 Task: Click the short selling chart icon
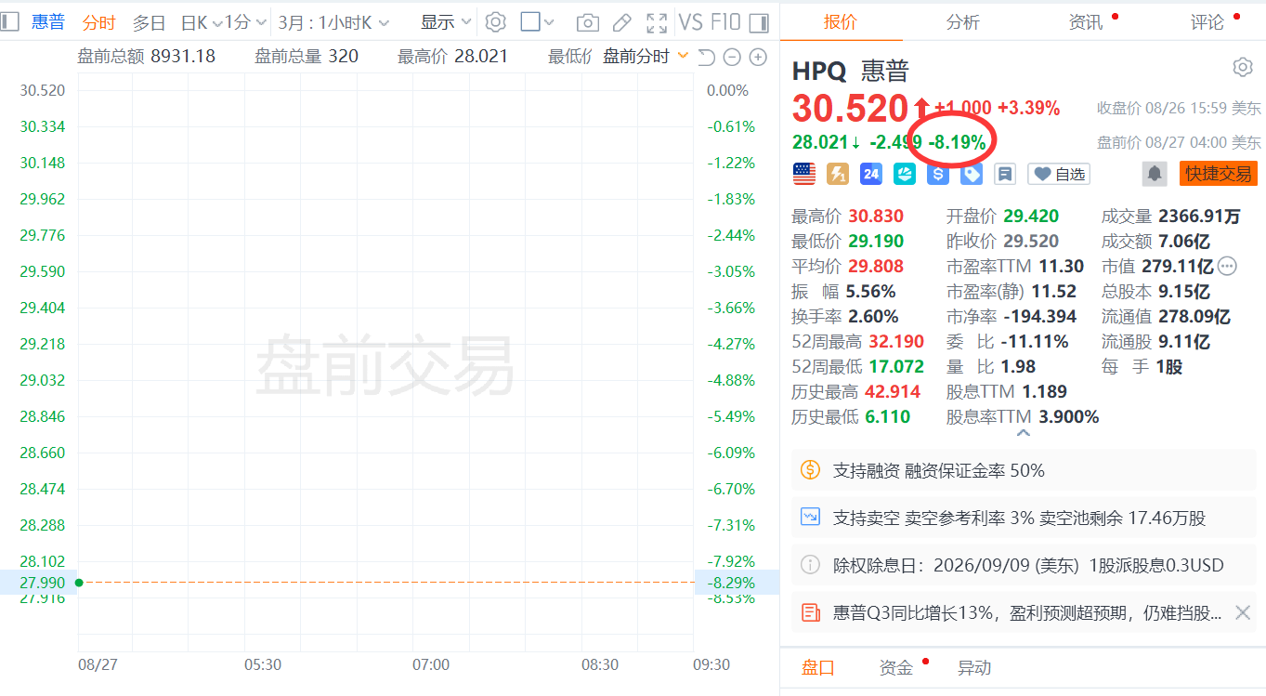(x=810, y=517)
